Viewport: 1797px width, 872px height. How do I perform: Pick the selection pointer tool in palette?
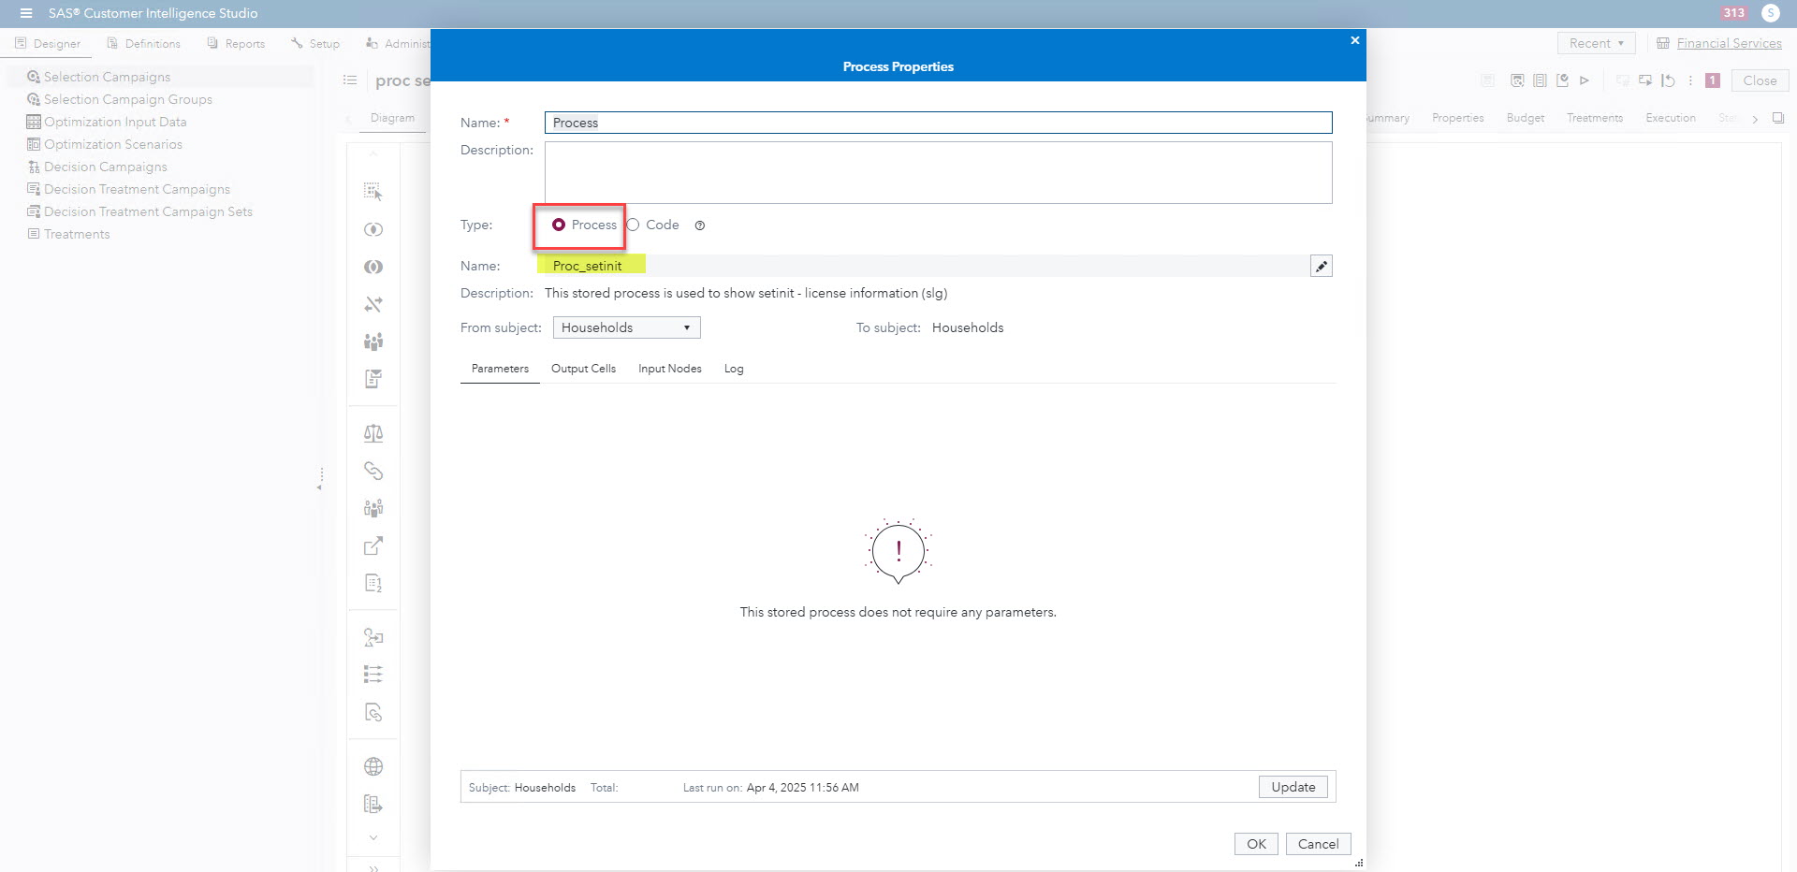[373, 192]
